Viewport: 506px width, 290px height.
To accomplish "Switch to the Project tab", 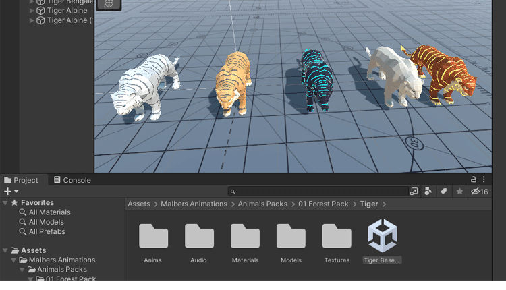I will (22, 180).
